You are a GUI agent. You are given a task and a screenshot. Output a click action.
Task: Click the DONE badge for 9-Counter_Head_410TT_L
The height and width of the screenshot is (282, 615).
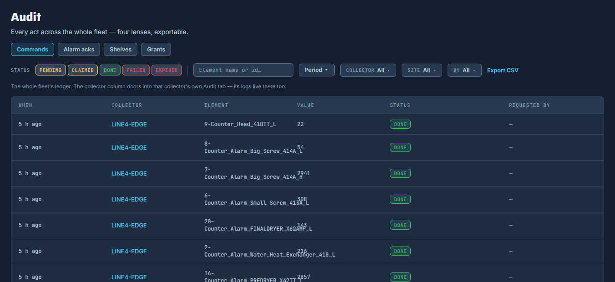click(x=400, y=124)
